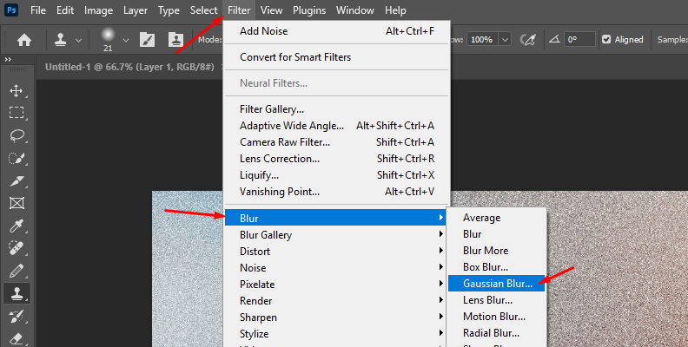This screenshot has height=347, width=688.
Task: Expand the Sharpen submenu
Action: (x=335, y=318)
